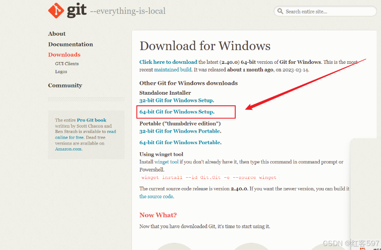
Task: Open the 'winget tool' link
Action: (x=166, y=162)
